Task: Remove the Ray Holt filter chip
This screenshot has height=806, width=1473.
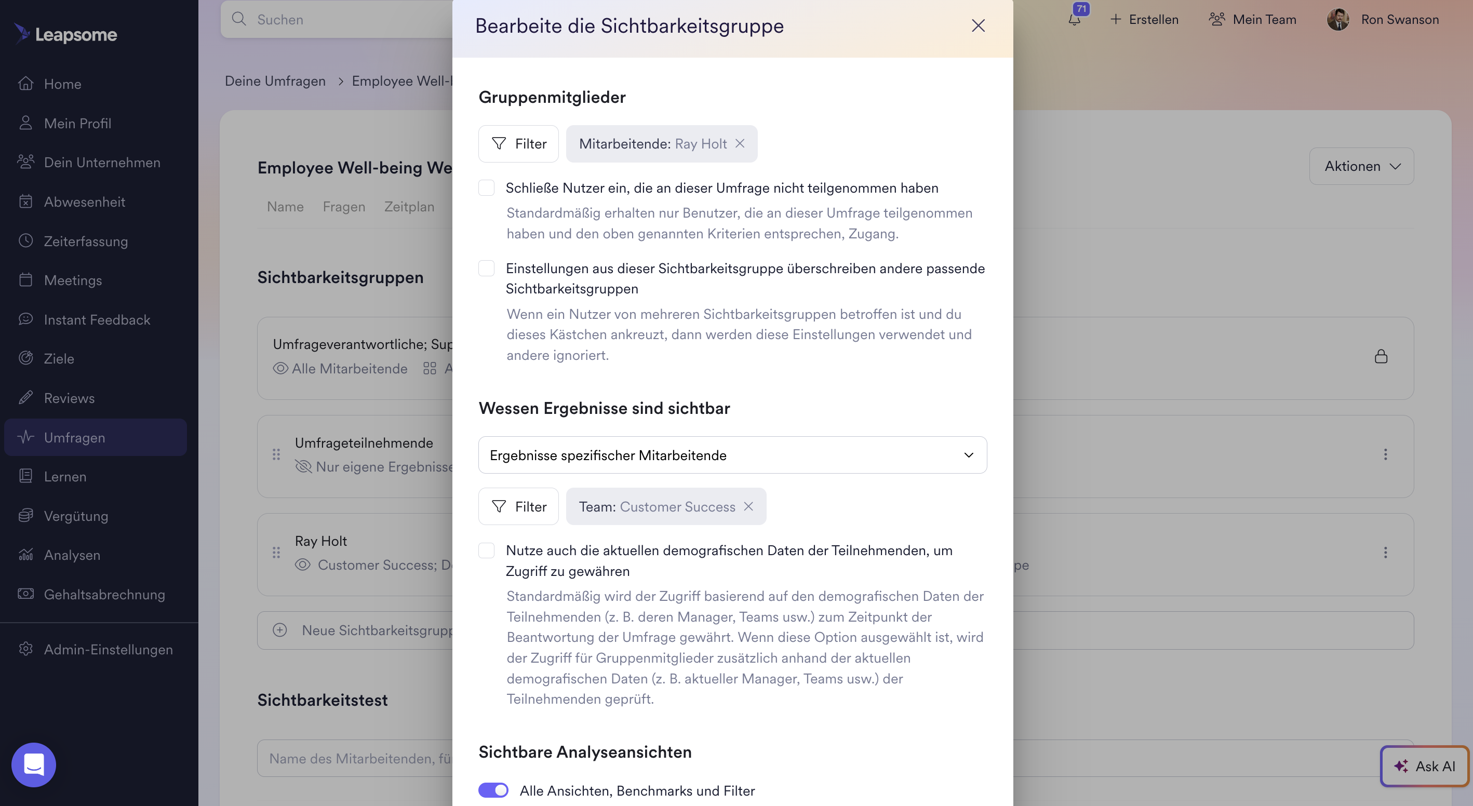Action: click(x=740, y=143)
